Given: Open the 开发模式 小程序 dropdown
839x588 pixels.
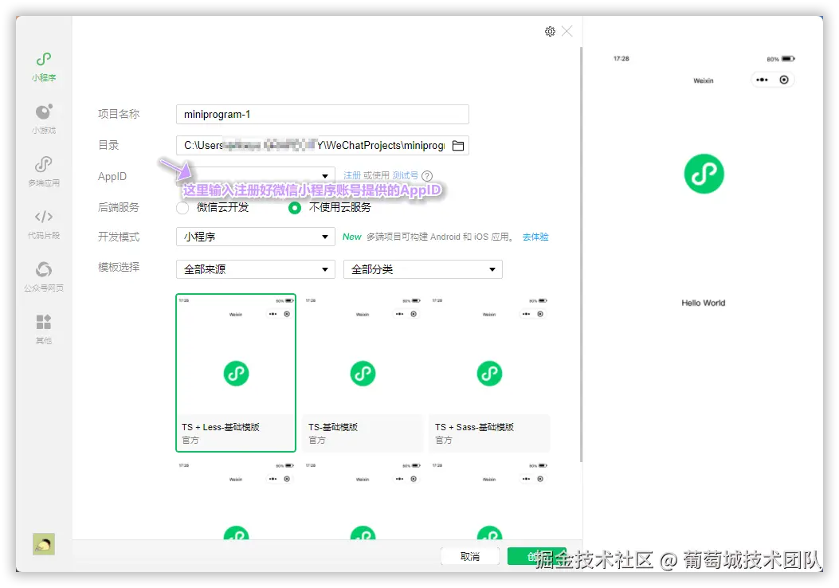Looking at the screenshot, I should tap(256, 237).
